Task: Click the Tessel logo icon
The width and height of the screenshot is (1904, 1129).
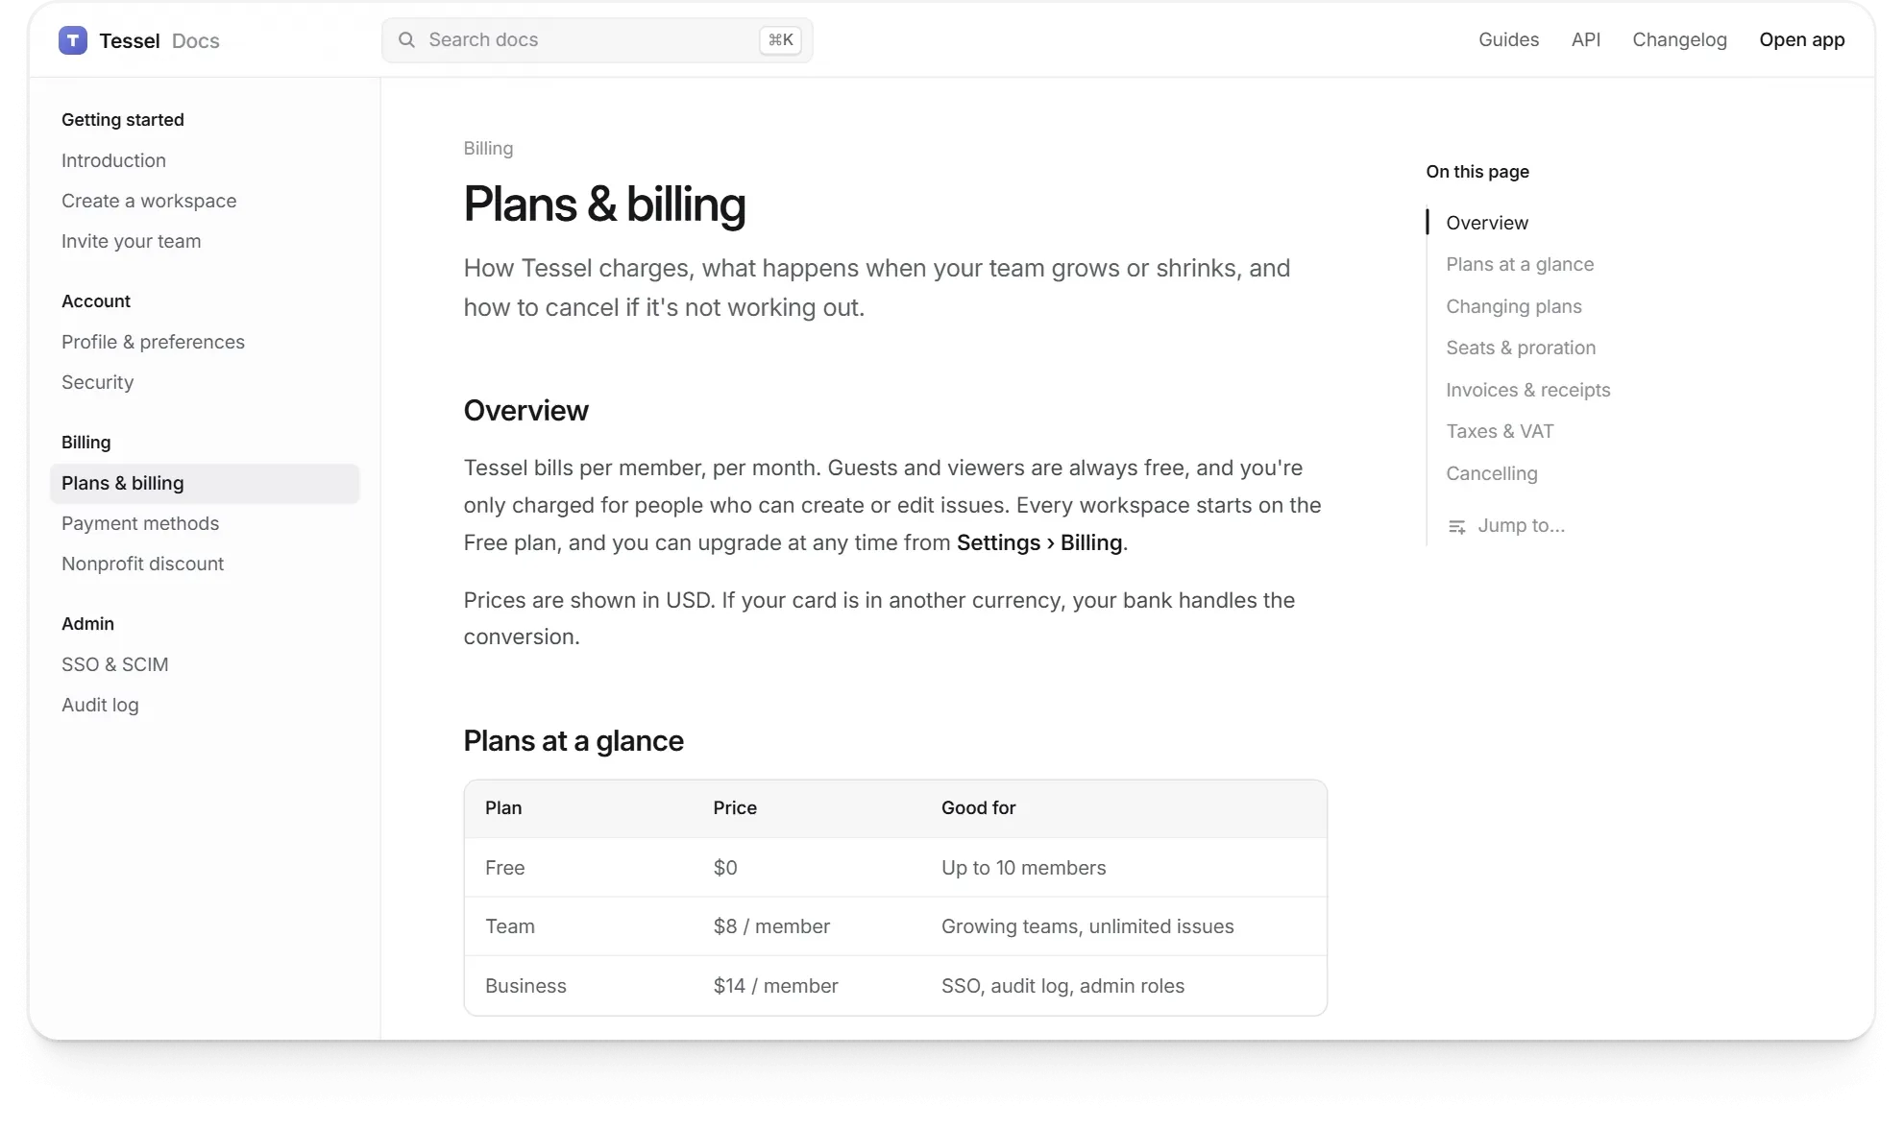Action: point(73,40)
